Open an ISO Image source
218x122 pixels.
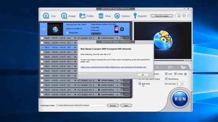tap(64, 16)
